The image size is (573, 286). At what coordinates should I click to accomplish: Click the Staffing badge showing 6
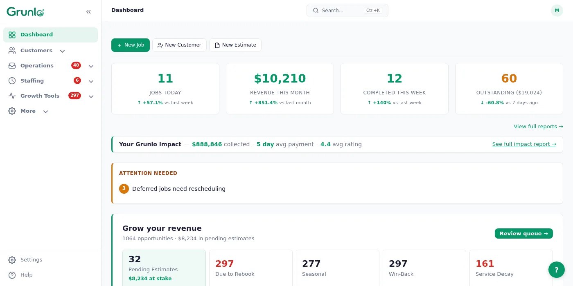pos(77,80)
